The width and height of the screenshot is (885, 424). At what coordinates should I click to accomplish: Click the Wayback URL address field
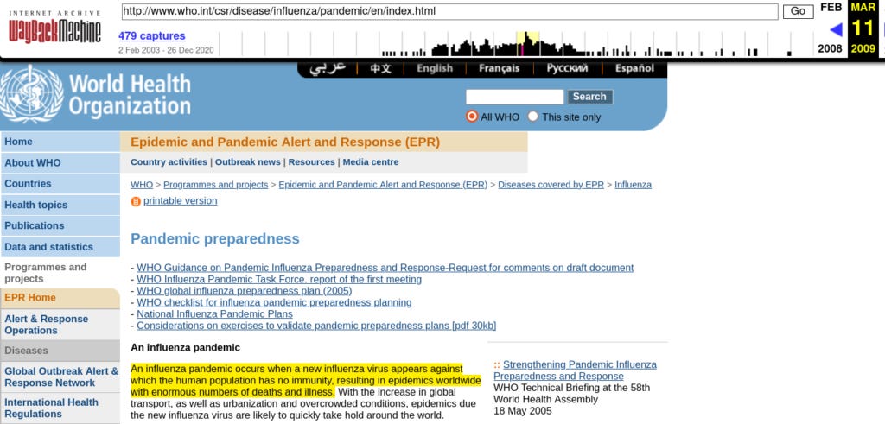449,11
